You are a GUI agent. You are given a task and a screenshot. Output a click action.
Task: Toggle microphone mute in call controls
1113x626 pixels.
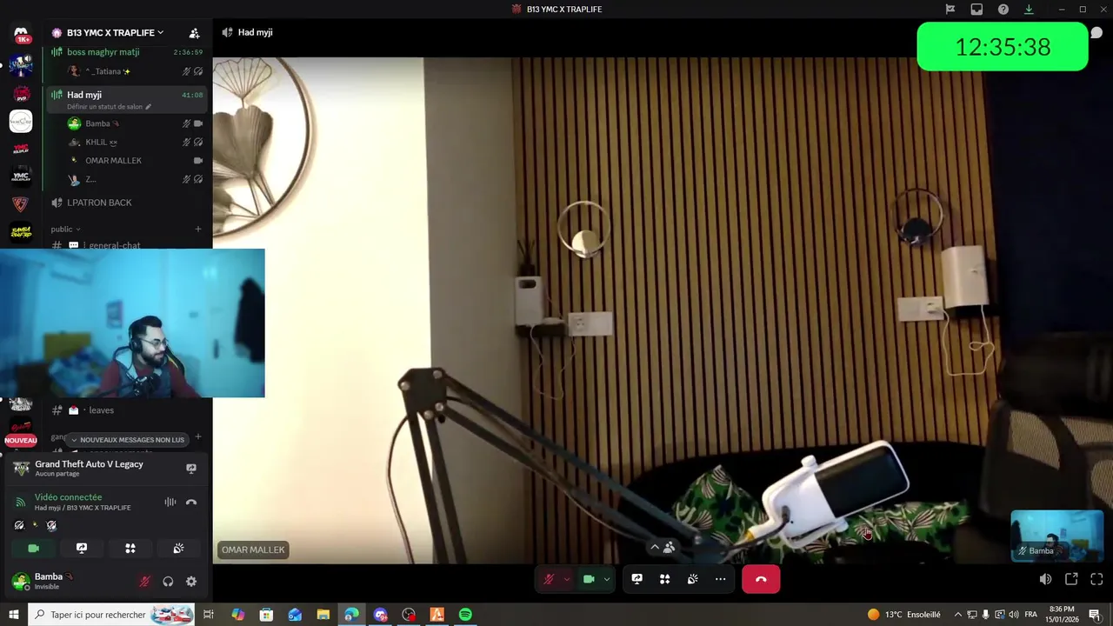[549, 579]
